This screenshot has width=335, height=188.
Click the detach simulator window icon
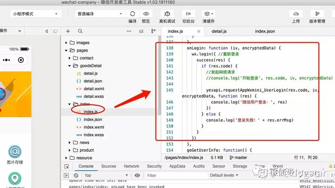coord(55,31)
